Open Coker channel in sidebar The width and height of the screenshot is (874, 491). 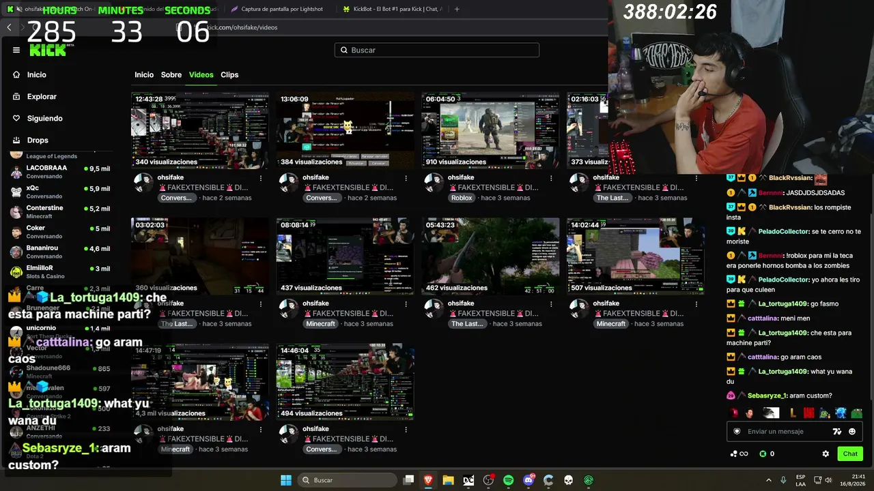click(60, 232)
